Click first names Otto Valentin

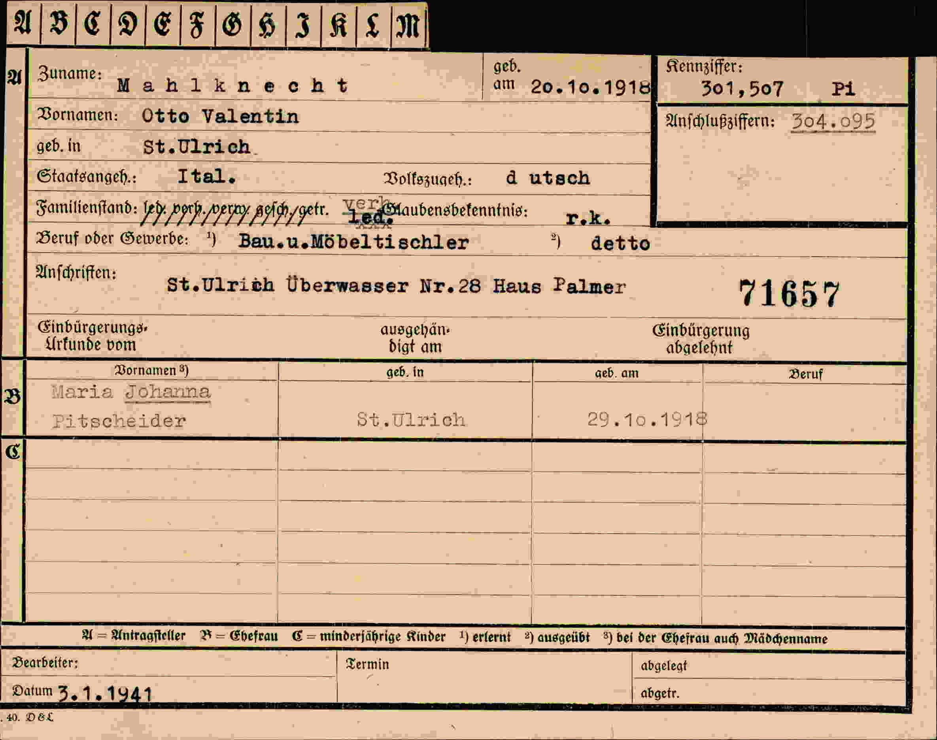pos(220,116)
